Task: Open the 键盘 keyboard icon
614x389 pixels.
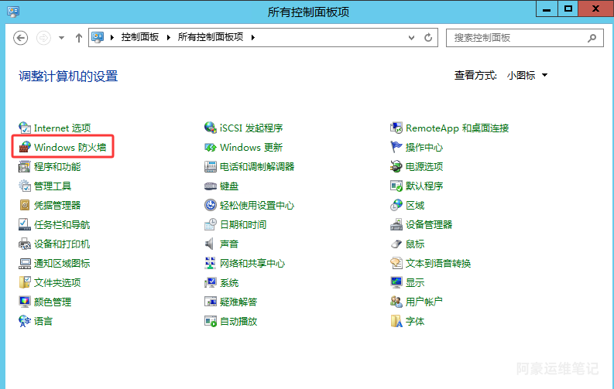Action: coord(211,186)
